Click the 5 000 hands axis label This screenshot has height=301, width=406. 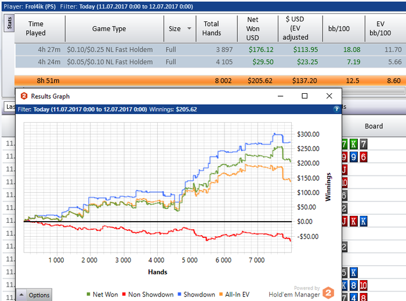point(190,260)
